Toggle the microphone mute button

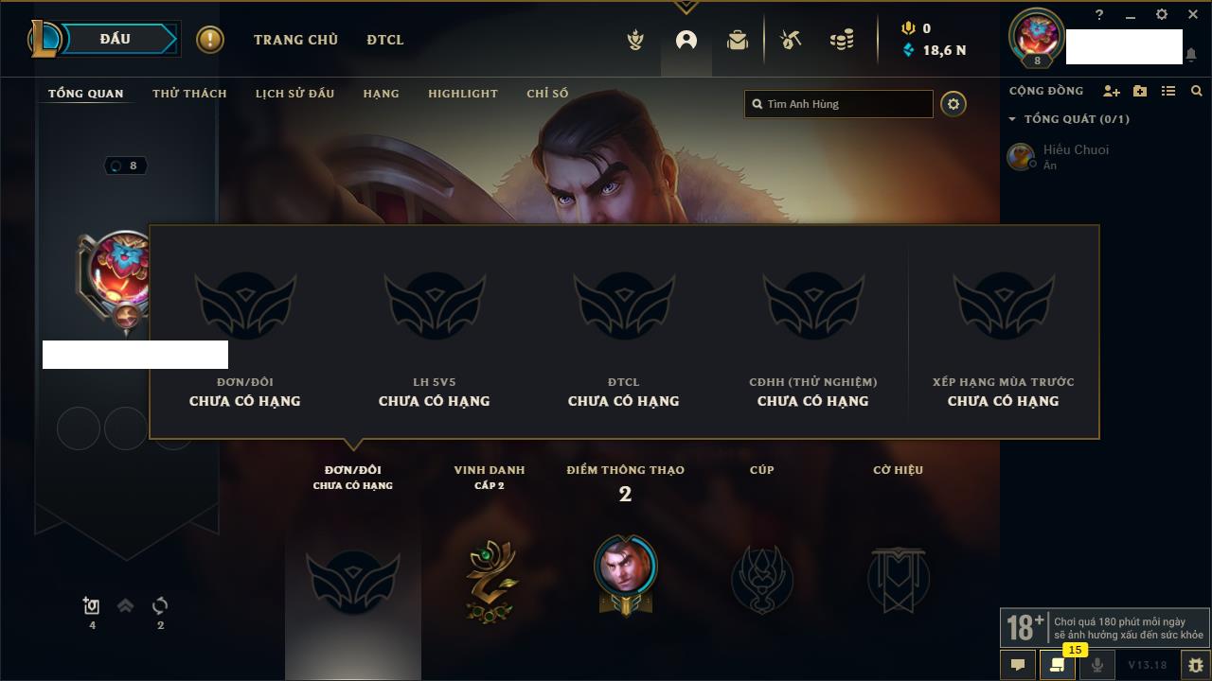[x=1097, y=665]
